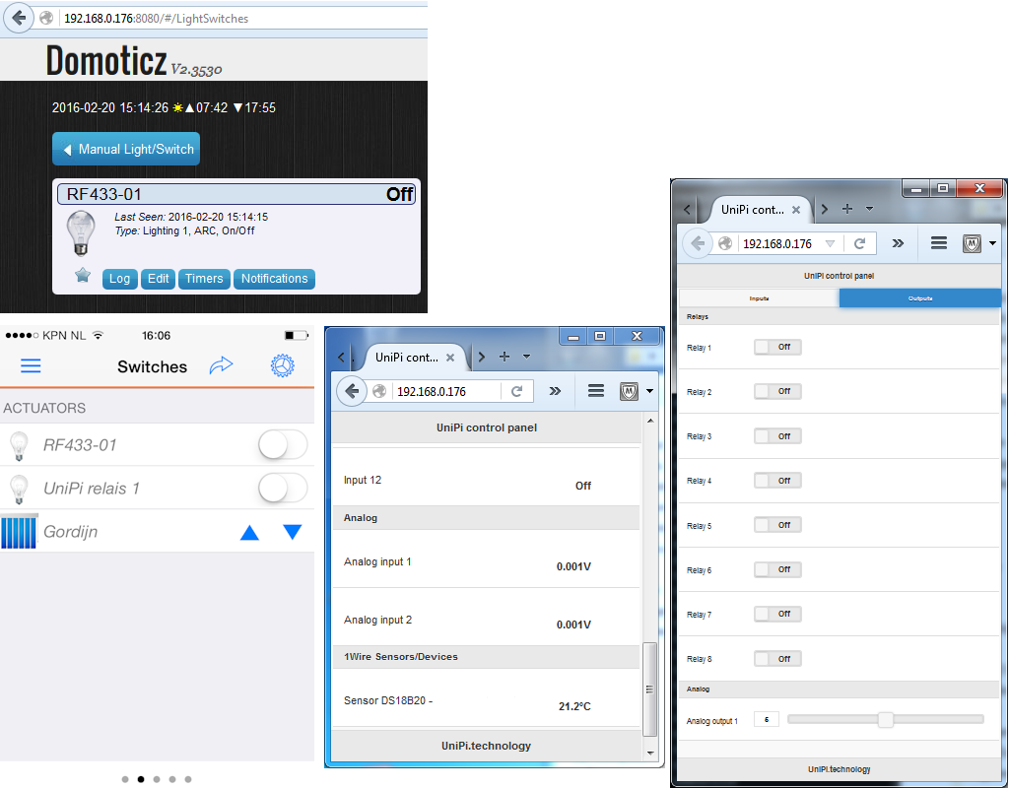Close the UniPi tab in the small window
The height and width of the screenshot is (788, 1009).
[x=450, y=358]
